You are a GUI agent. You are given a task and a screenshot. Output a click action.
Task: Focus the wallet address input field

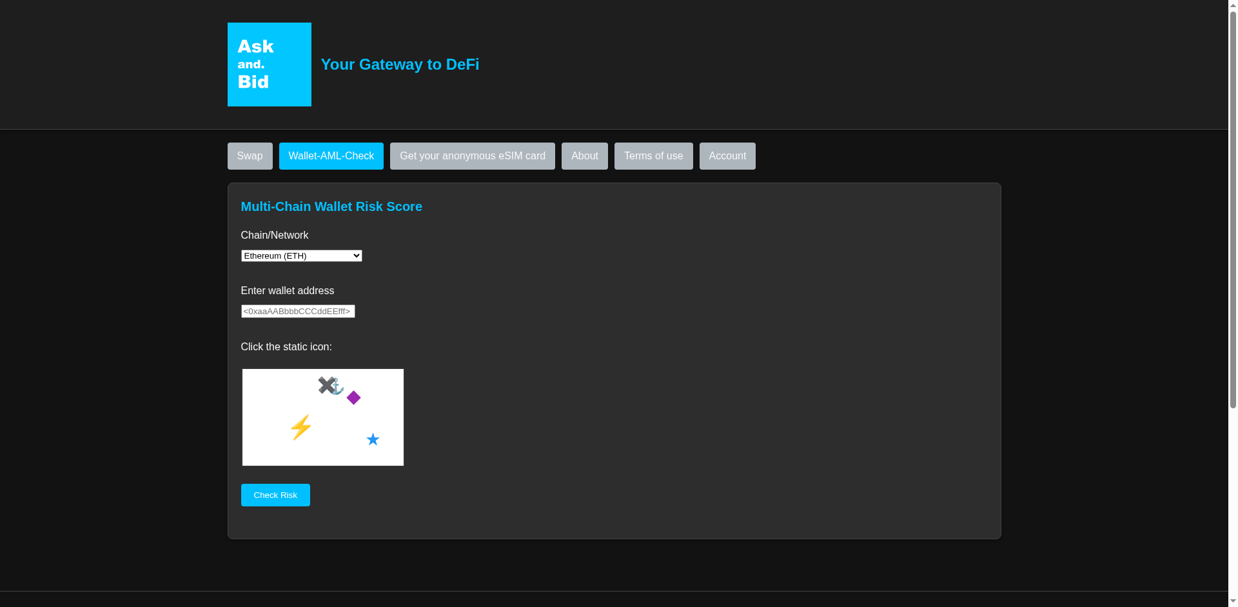tap(298, 312)
